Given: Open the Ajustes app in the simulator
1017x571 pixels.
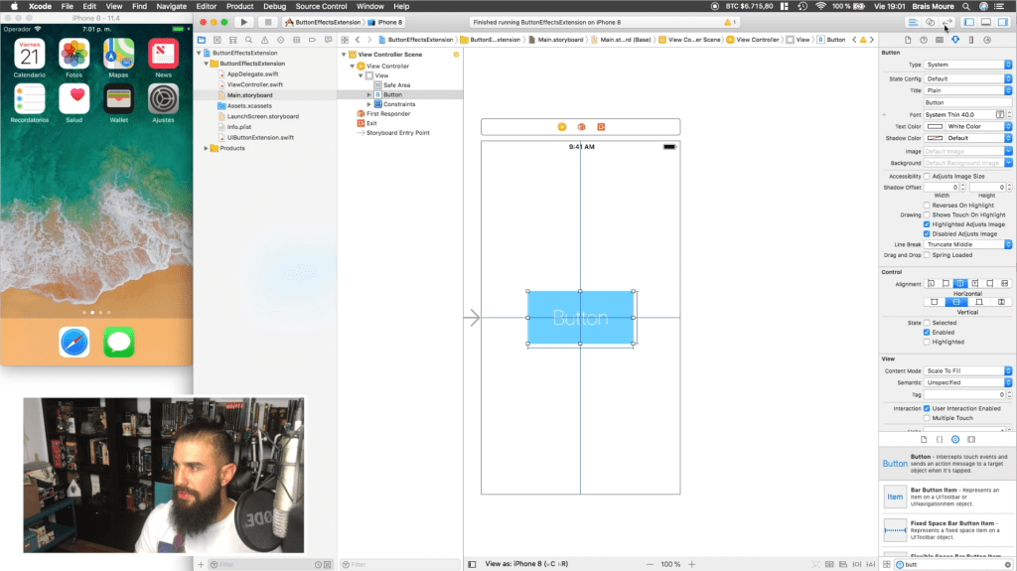Looking at the screenshot, I should [163, 99].
